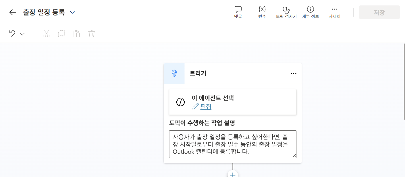Click the copy icon in toolbar

[61, 34]
